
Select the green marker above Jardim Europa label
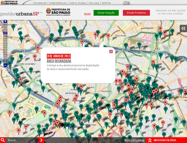click(82, 125)
